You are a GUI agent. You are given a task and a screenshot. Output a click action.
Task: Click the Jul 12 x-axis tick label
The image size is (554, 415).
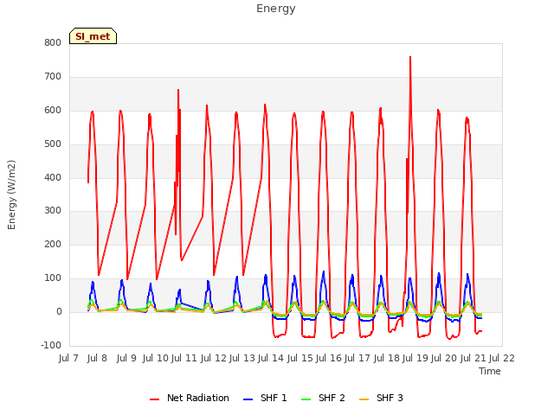(x=214, y=359)
